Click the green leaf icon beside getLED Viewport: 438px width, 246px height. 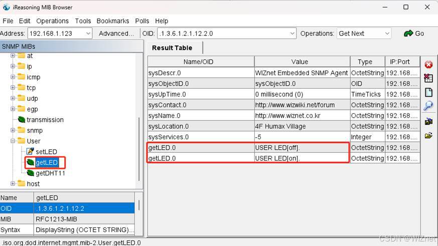click(30, 162)
